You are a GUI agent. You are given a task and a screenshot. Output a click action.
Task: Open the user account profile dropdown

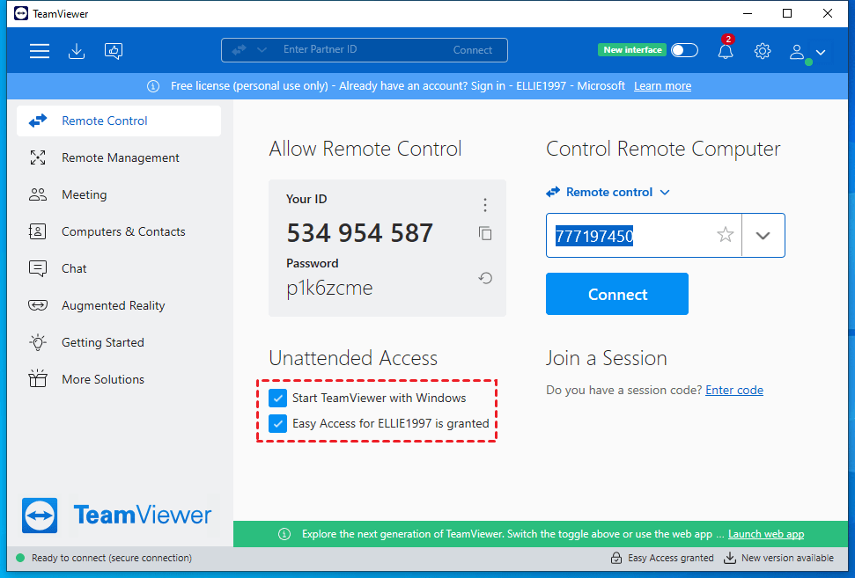pos(807,52)
